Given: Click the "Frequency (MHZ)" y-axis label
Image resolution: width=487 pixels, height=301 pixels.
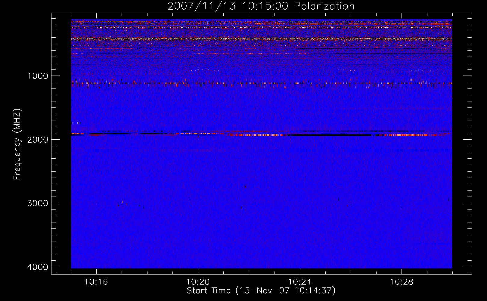Looking at the screenshot, I should (17, 144).
